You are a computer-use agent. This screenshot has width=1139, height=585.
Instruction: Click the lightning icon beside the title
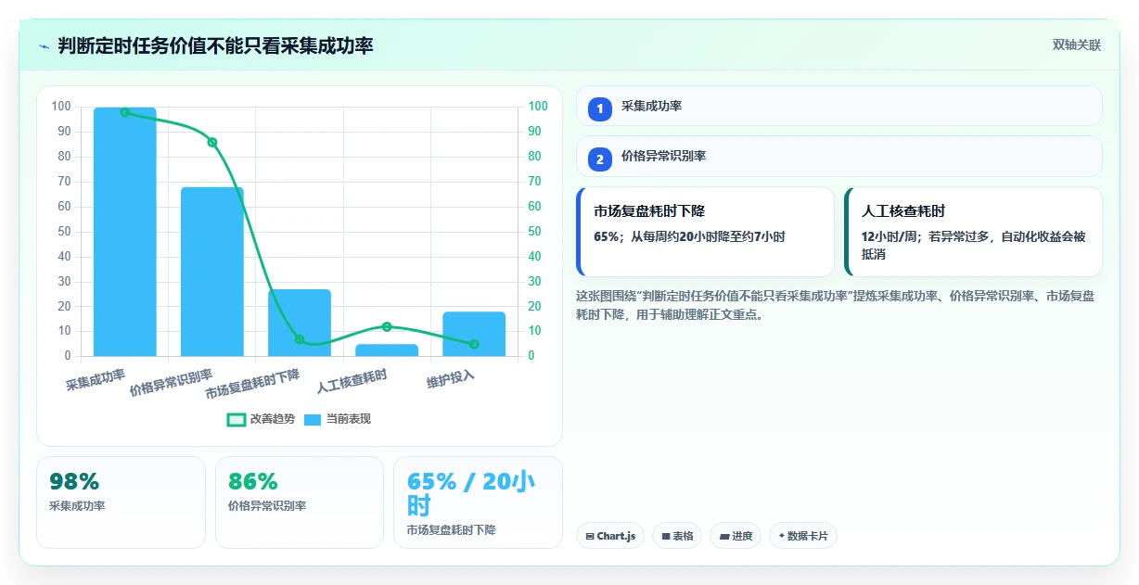(x=45, y=46)
